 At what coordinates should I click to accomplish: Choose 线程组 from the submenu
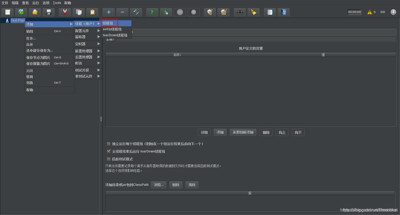pyautogui.click(x=116, y=23)
